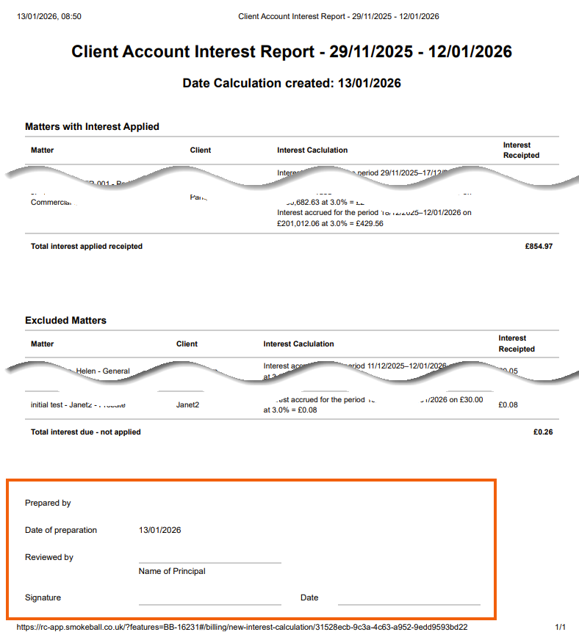Click the £0.26 total interest due amount
The image size is (579, 643).
coord(543,432)
